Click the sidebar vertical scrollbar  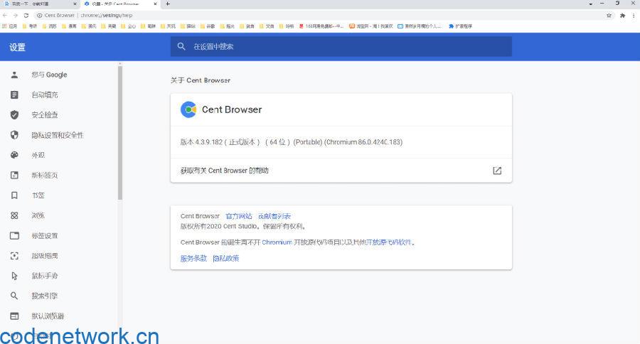(120, 133)
